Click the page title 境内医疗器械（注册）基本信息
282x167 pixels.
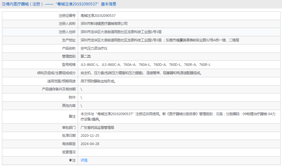coord(61,4)
